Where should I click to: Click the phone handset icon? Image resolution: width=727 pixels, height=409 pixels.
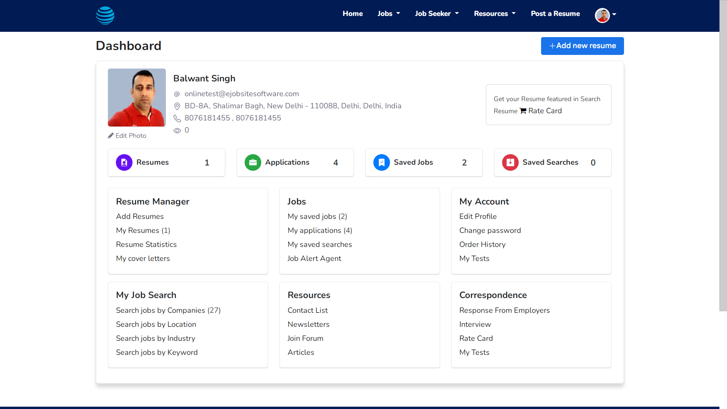pos(177,119)
